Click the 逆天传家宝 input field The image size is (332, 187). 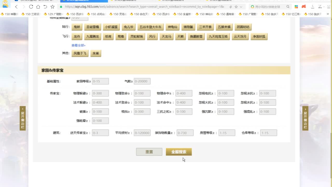click(100, 133)
